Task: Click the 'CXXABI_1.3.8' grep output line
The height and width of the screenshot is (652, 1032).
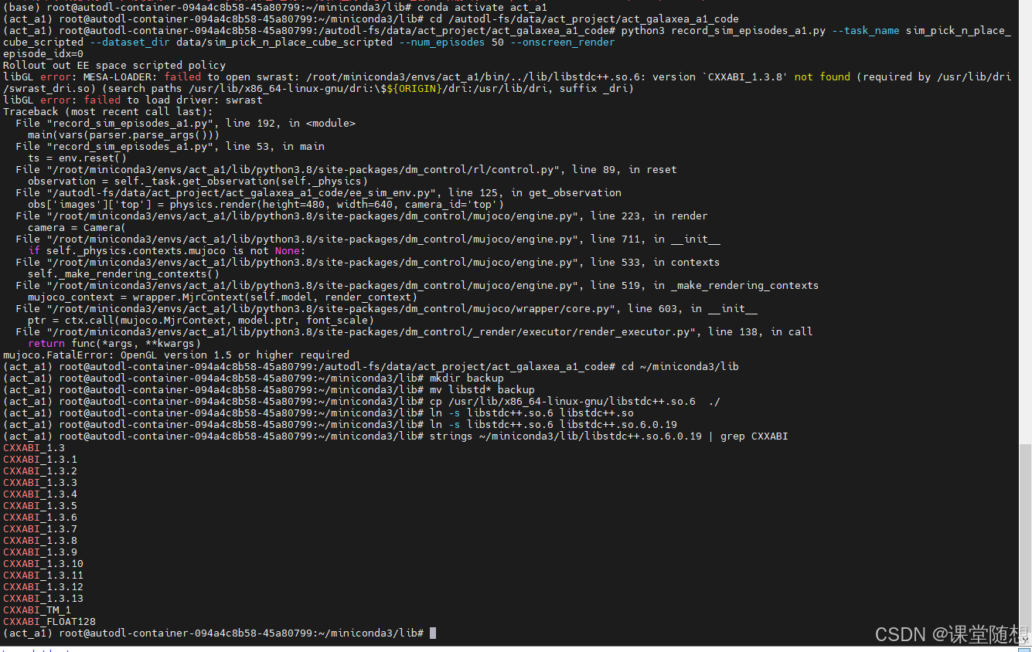Action: pyautogui.click(x=40, y=541)
